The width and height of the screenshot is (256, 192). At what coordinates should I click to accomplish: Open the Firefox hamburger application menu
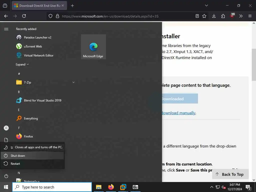[x=250, y=16]
